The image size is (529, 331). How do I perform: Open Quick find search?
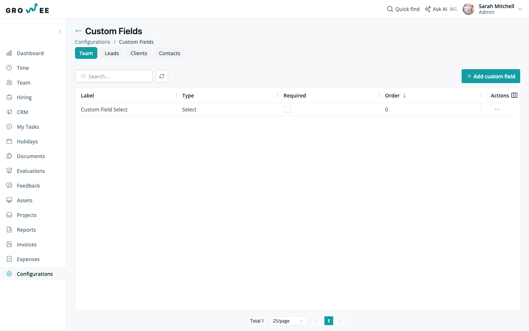click(x=403, y=9)
